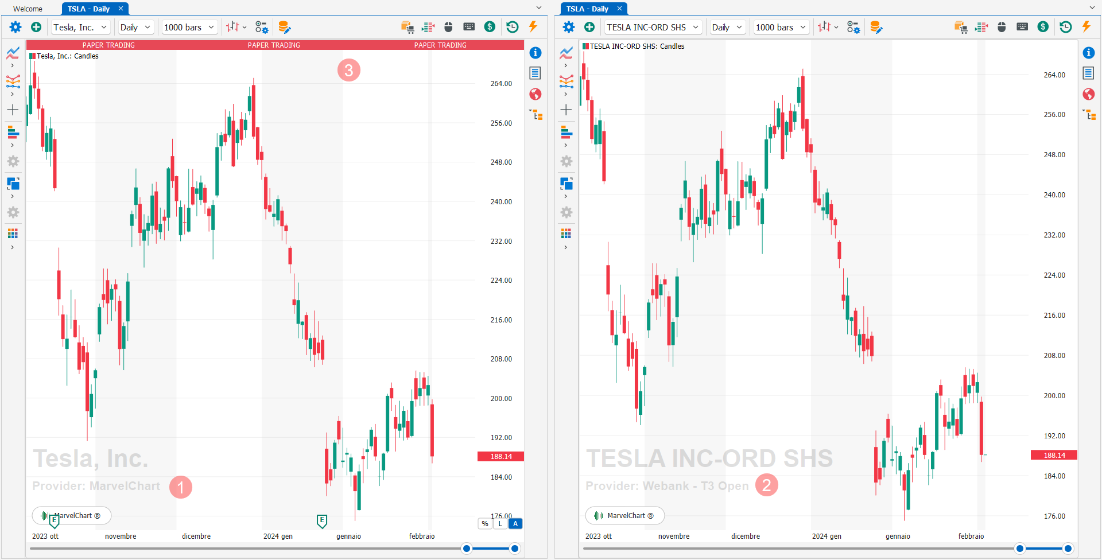Click globe icon right of left chart
Viewport: 1102px width, 560px height.
coord(535,94)
